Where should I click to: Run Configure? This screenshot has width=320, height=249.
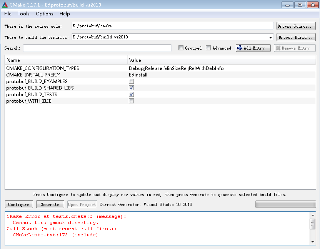pos(19,204)
